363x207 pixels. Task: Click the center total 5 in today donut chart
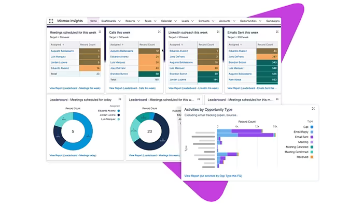[x=73, y=131]
